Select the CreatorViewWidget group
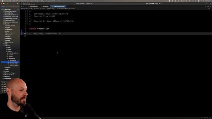The height and width of the screenshot is (119, 212). [9, 73]
